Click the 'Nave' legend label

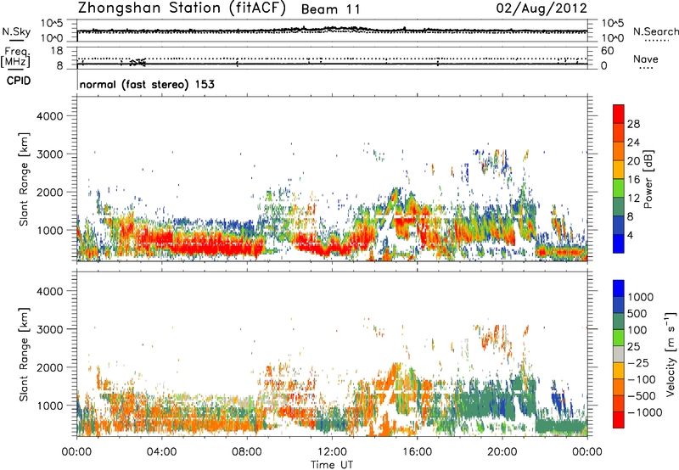click(645, 59)
